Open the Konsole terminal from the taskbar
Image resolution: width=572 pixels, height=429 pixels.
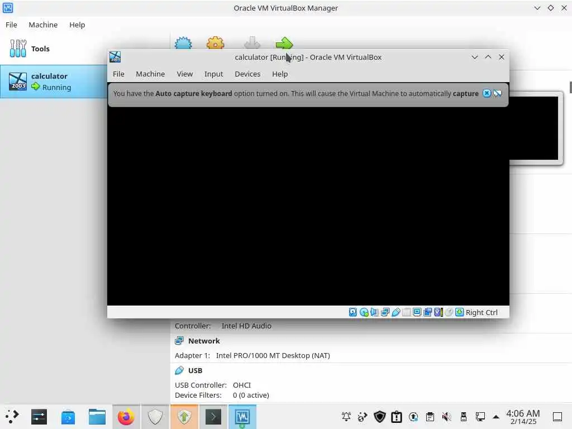click(213, 417)
